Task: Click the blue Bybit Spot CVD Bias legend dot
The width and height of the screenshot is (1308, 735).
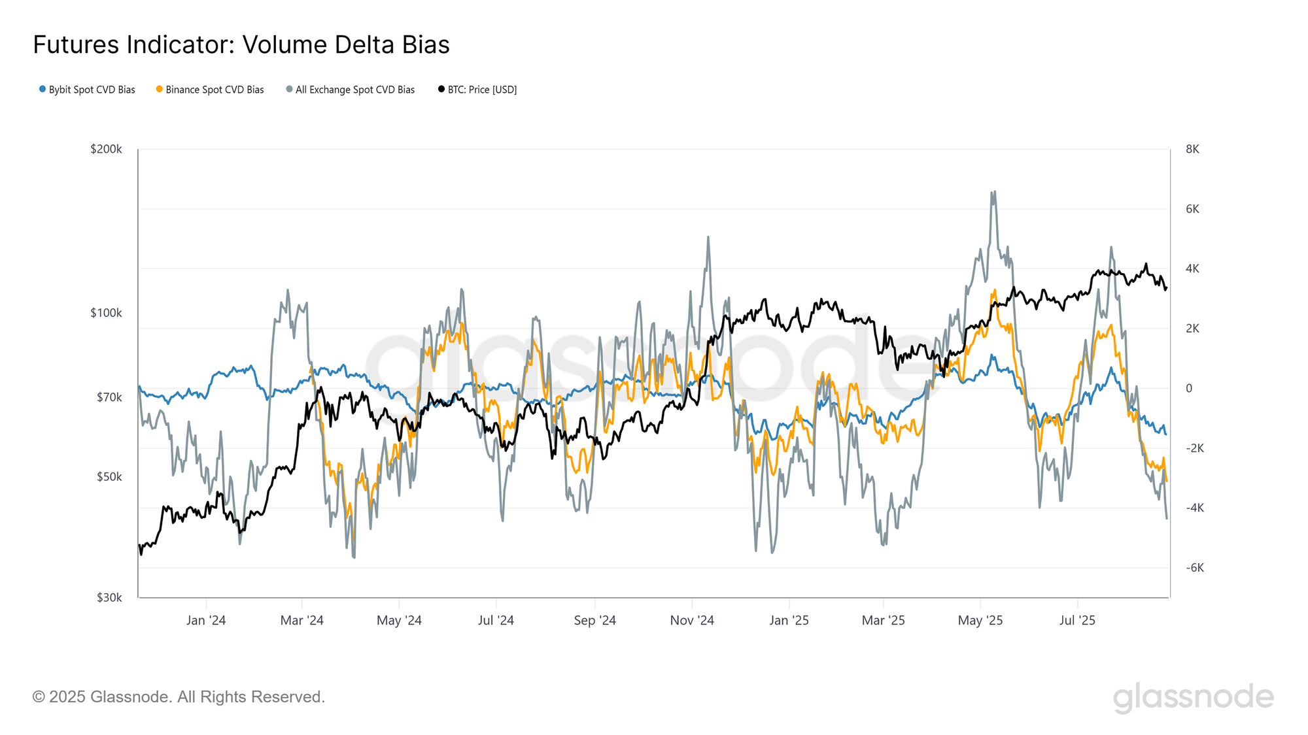Action: [x=43, y=90]
